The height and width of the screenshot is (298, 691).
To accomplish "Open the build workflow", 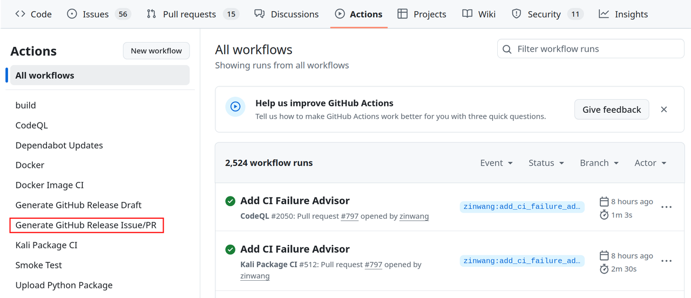I will pyautogui.click(x=25, y=105).
